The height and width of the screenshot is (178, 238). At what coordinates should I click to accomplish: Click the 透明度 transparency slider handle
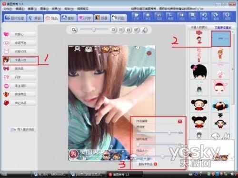(169, 133)
